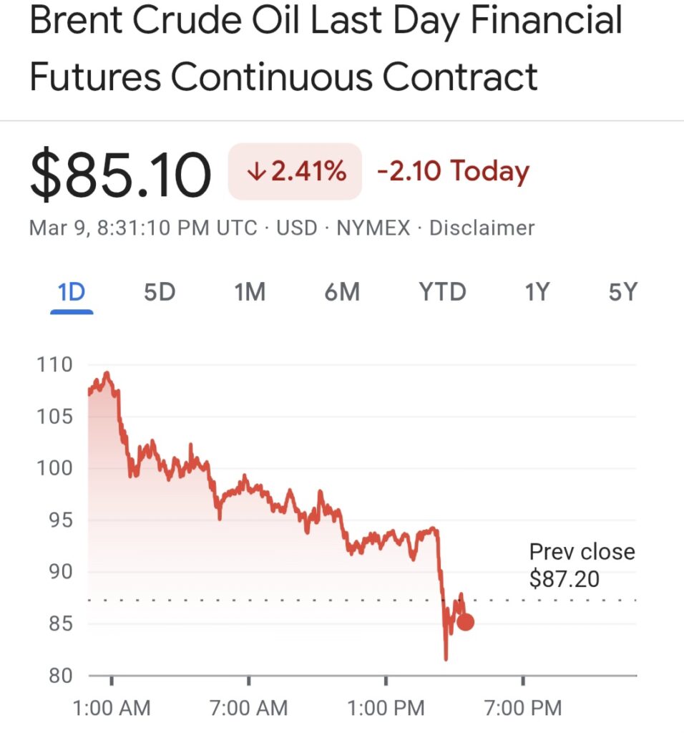The height and width of the screenshot is (733, 684).
Task: Select the 5Y time range
Action: click(622, 293)
